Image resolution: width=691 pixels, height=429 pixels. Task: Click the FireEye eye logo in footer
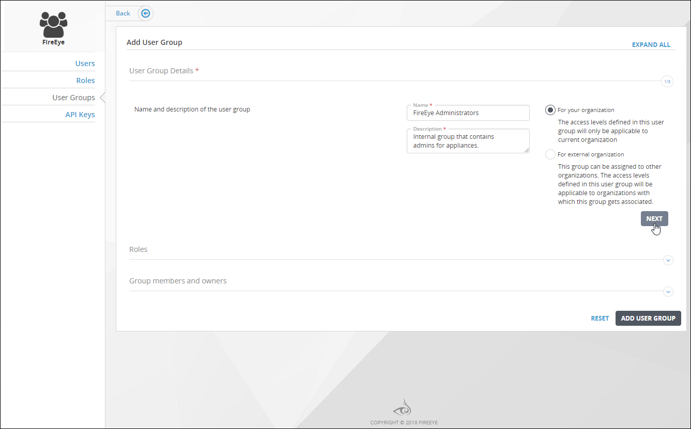pyautogui.click(x=402, y=408)
